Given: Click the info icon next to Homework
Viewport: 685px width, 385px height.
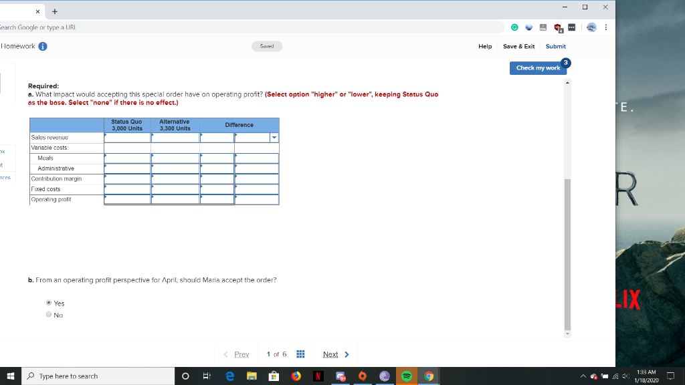Looking at the screenshot, I should tap(43, 46).
